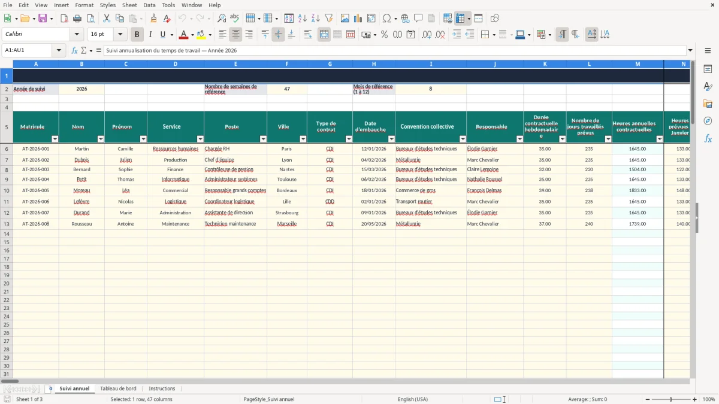Run the spelling check
The image size is (719, 404).
(x=235, y=19)
